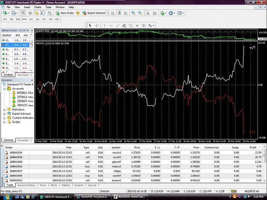Select the Draw Trendline tool
The width and height of the screenshot is (267, 200).
pyautogui.click(x=117, y=26)
